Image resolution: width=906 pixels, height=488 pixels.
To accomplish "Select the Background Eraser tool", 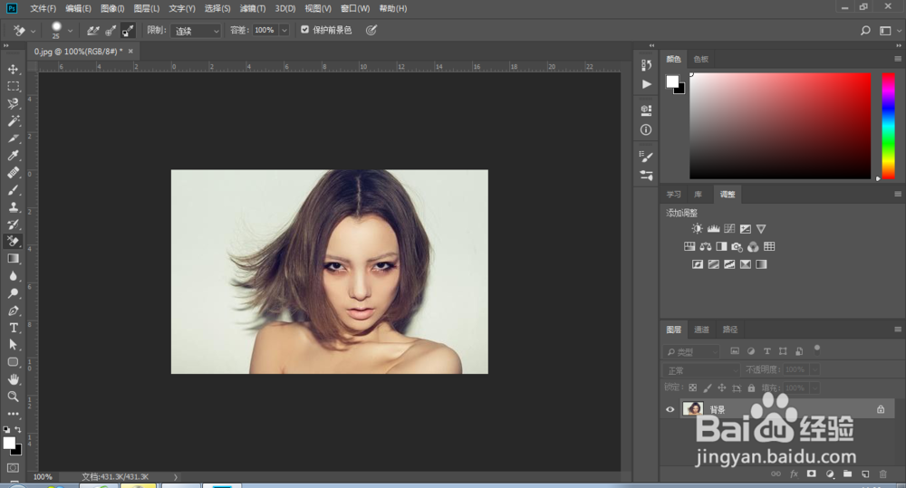I will [x=14, y=242].
